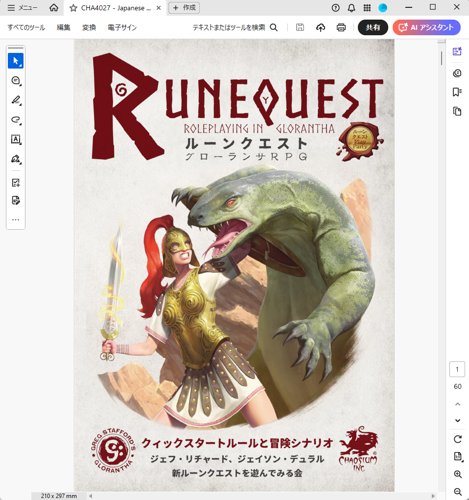The height and width of the screenshot is (500, 469).
Task: Click the cloud upload icon
Action: click(x=321, y=27)
